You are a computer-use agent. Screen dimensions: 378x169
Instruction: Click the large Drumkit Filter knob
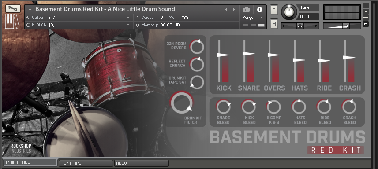coord(182,103)
